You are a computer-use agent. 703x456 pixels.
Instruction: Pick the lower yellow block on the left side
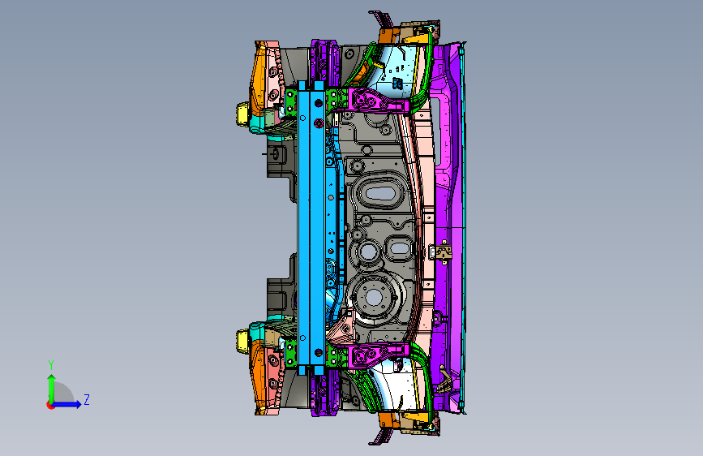242,341
